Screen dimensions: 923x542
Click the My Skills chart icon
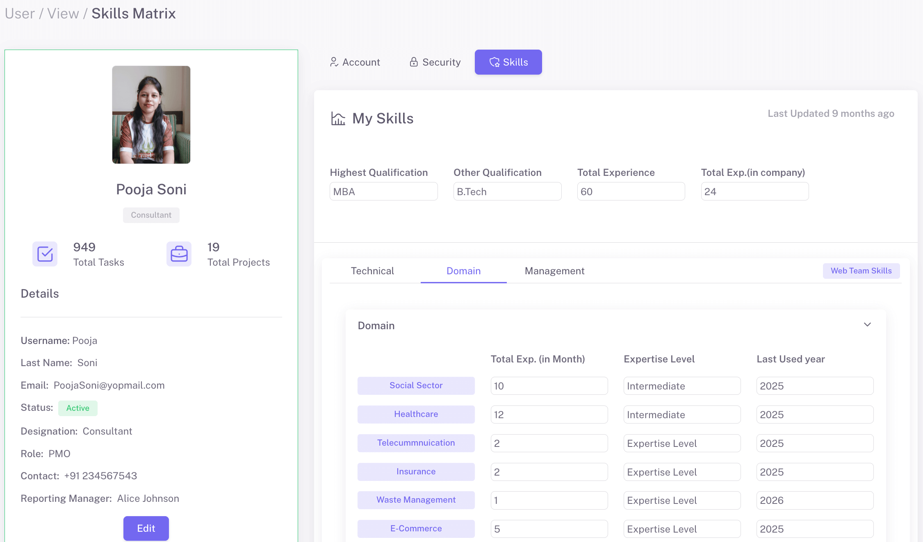click(338, 119)
